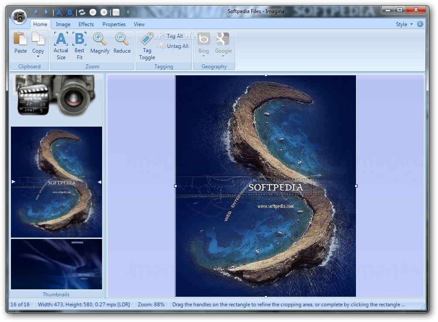Open the Style dropdown menu
The width and height of the screenshot is (438, 322).
click(x=404, y=24)
